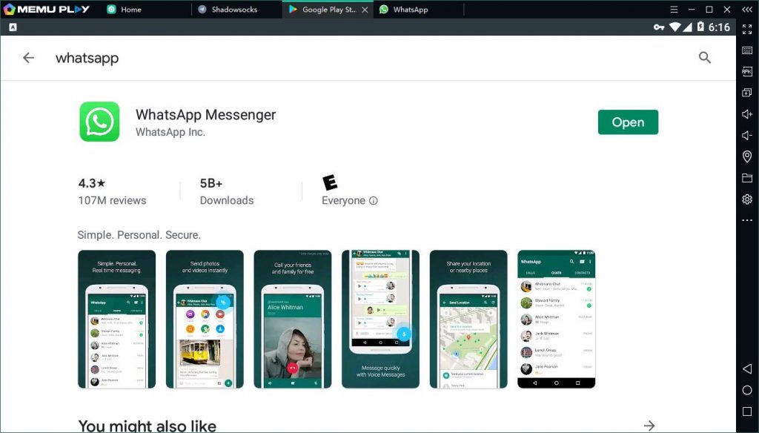The width and height of the screenshot is (759, 433).
Task: Open MEmu settings gear icon
Action: click(x=746, y=199)
